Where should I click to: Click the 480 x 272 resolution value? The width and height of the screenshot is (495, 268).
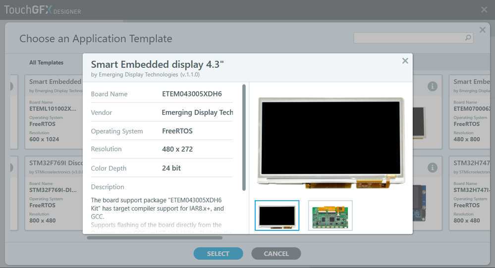pos(177,149)
